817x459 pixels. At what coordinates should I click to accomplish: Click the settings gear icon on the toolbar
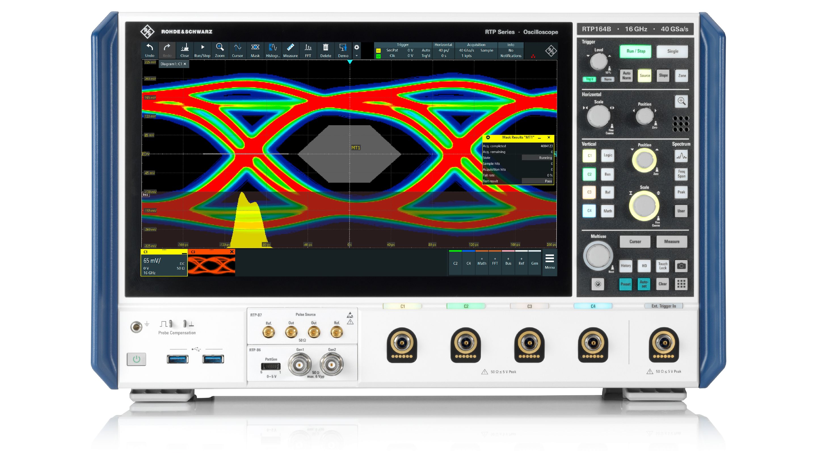coord(357,47)
